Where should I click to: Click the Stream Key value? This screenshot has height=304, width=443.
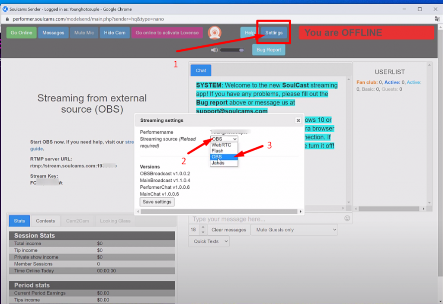pyautogui.click(x=46, y=183)
